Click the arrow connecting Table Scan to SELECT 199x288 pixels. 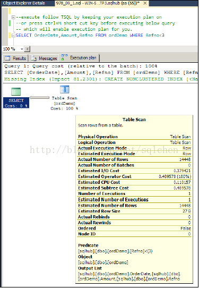click(39, 98)
